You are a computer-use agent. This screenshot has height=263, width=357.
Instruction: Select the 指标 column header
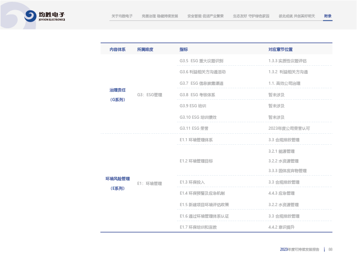pyautogui.click(x=184, y=49)
